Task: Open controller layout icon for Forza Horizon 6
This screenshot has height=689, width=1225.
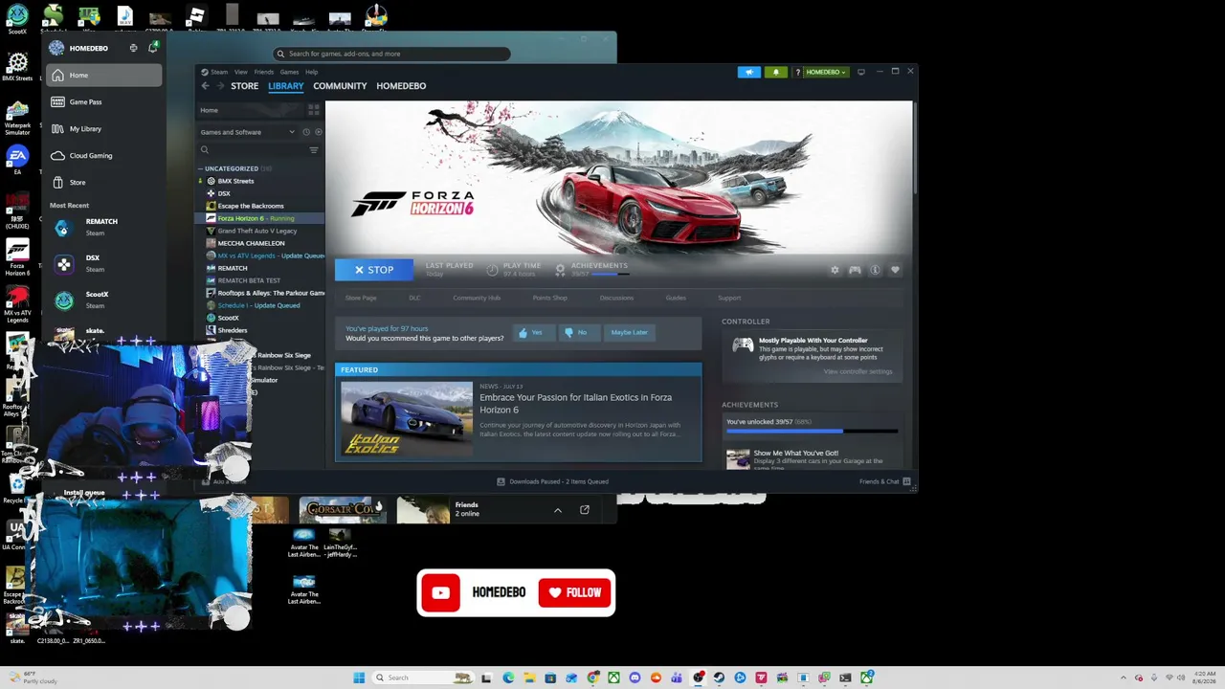Action: tap(855, 270)
